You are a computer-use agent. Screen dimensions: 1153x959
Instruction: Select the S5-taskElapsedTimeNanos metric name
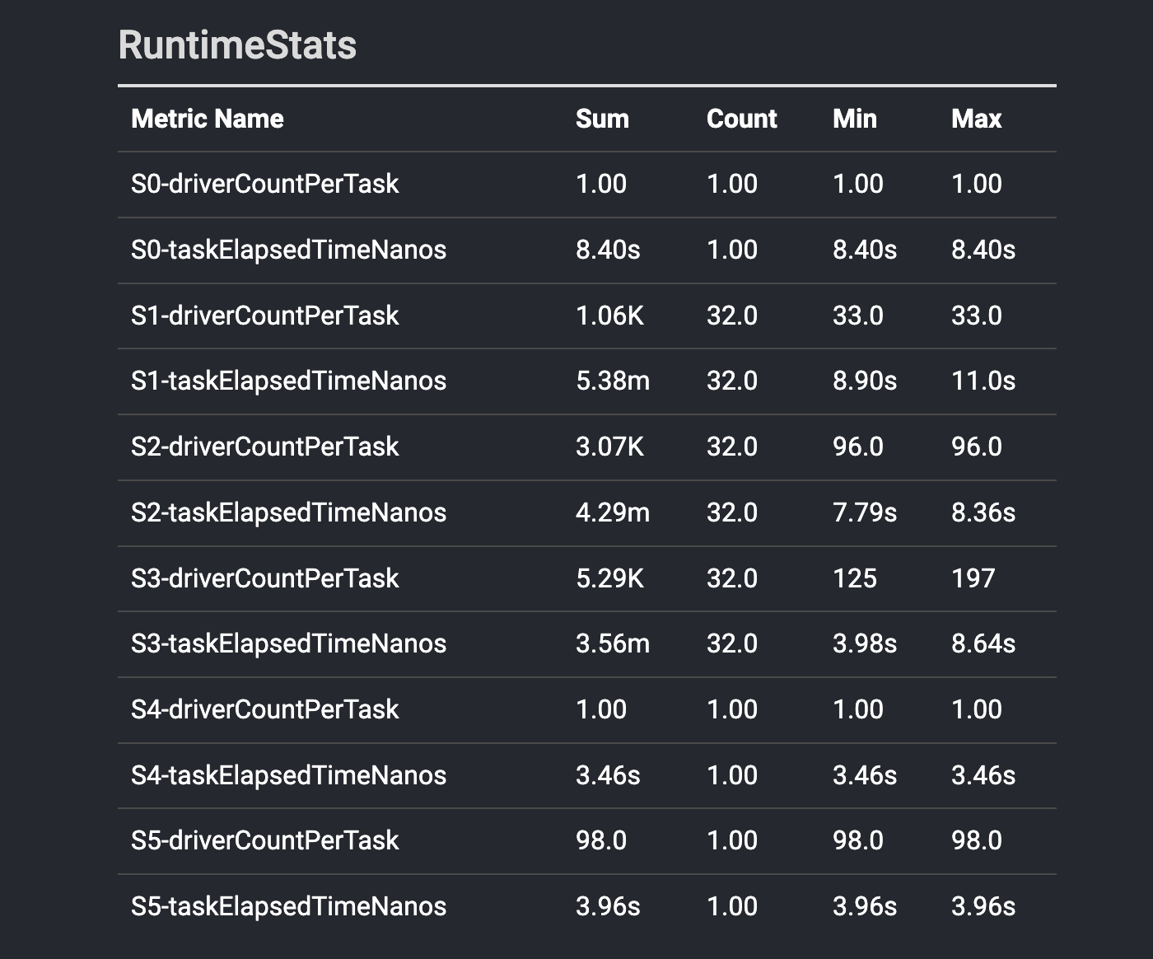[289, 905]
